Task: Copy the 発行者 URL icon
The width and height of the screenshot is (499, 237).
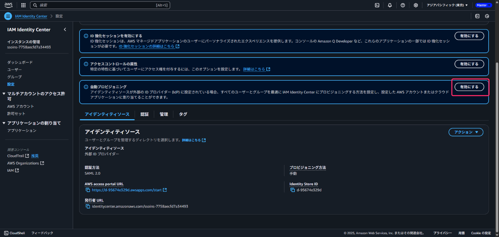Action: coord(88,206)
